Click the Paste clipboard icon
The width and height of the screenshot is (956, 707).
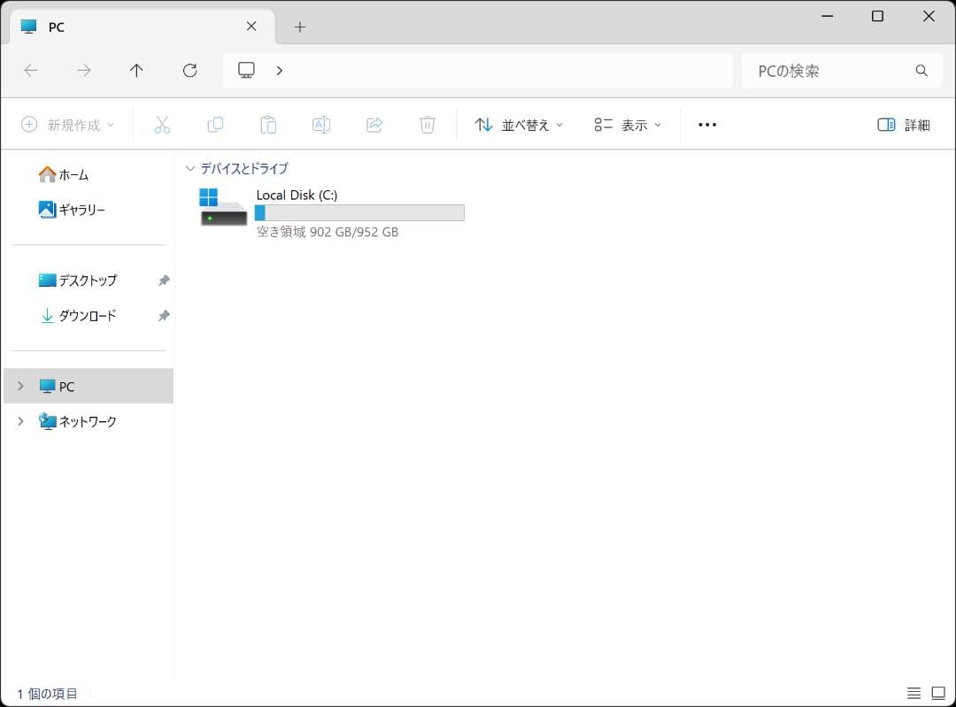coord(268,125)
